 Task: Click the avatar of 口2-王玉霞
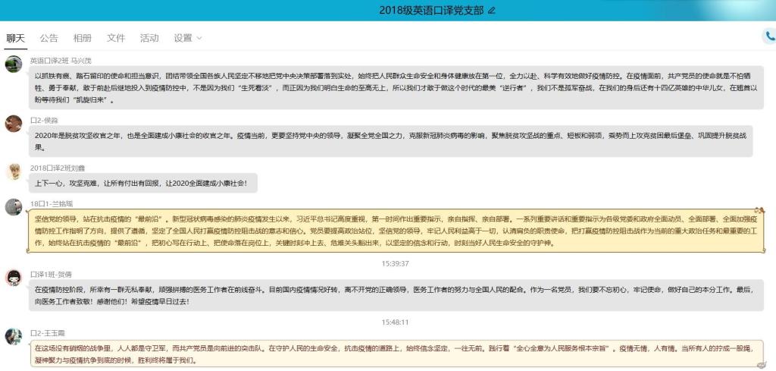pos(14,336)
